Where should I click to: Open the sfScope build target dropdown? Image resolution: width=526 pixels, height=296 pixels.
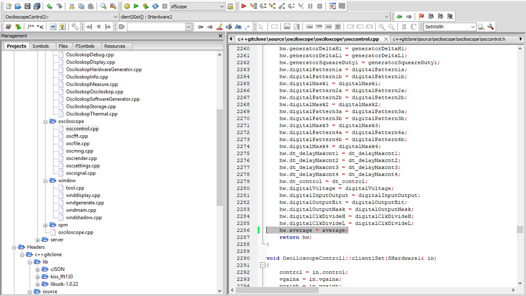pyautogui.click(x=222, y=6)
